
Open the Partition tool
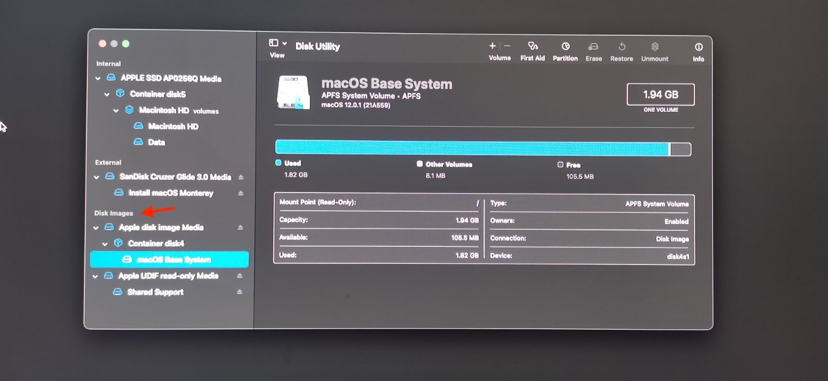[x=566, y=46]
